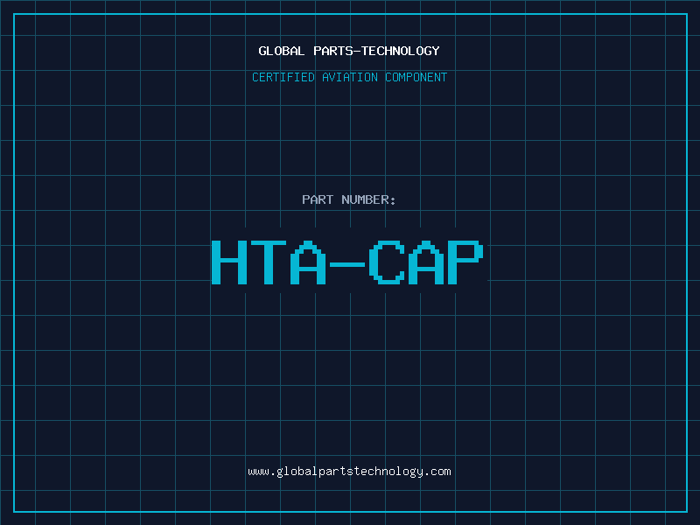Click the HTA-CAP part number
700x525 pixels.
(347, 262)
